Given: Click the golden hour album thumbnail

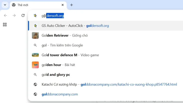Looking at the screenshot, I should tap(35, 65).
